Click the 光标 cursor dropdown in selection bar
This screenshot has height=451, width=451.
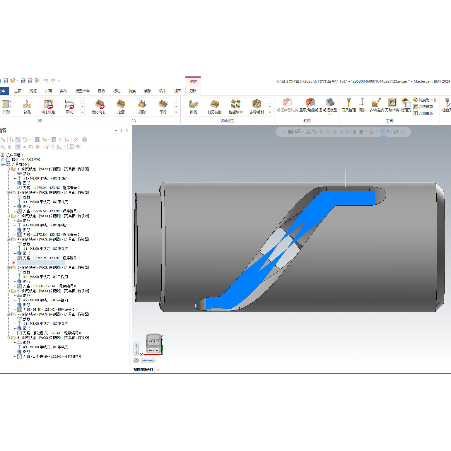pos(296,131)
